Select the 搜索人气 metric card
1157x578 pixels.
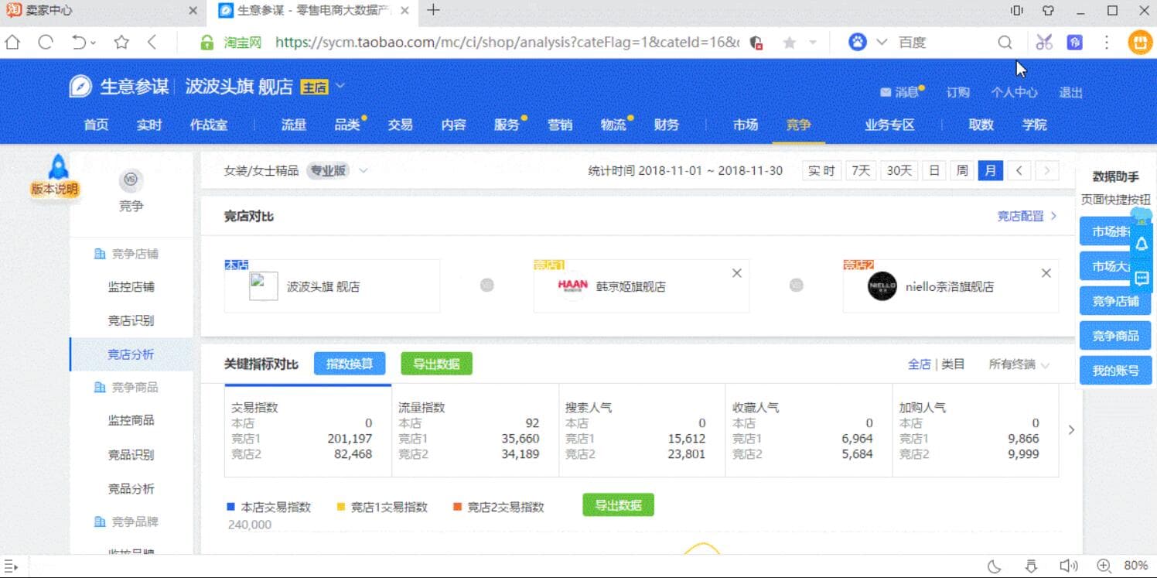click(x=642, y=430)
